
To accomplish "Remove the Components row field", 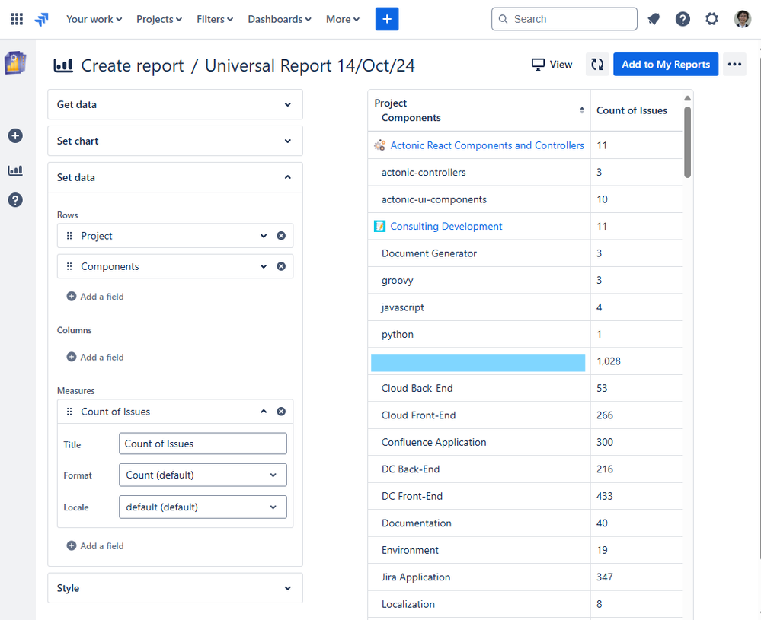I will point(281,266).
